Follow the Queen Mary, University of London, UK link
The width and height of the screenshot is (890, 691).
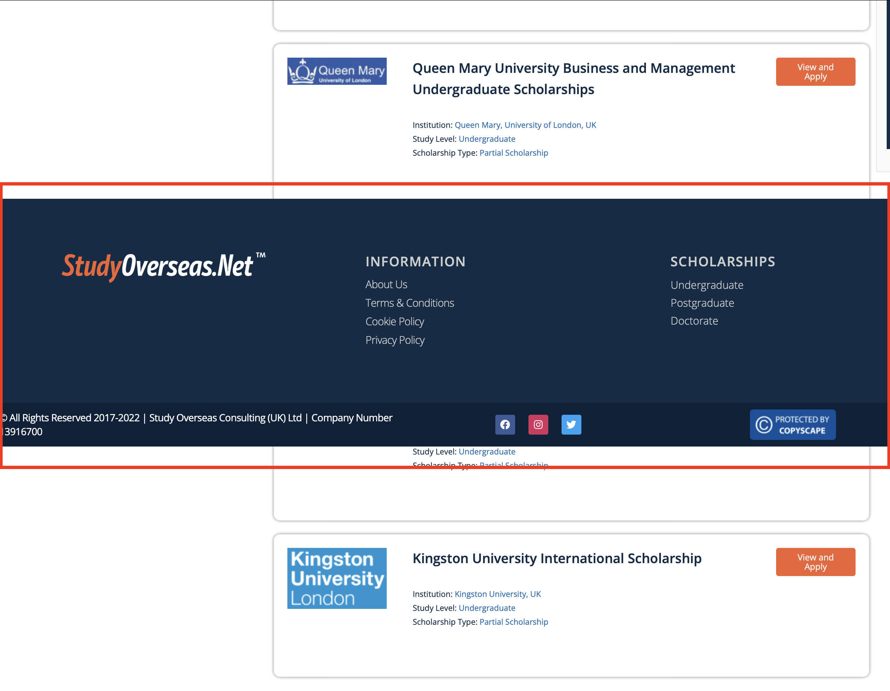point(525,125)
